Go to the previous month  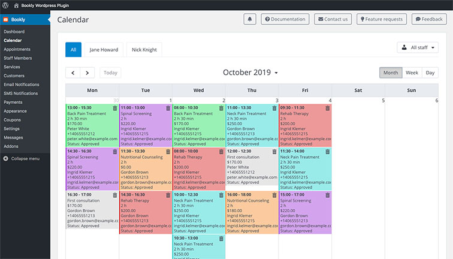pos(73,73)
